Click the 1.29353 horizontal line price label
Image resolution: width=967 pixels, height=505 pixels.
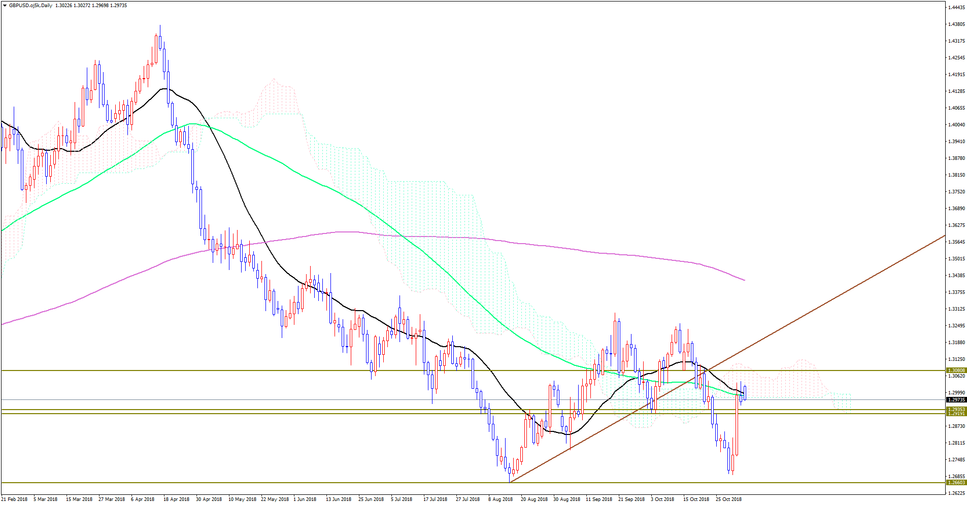point(956,409)
